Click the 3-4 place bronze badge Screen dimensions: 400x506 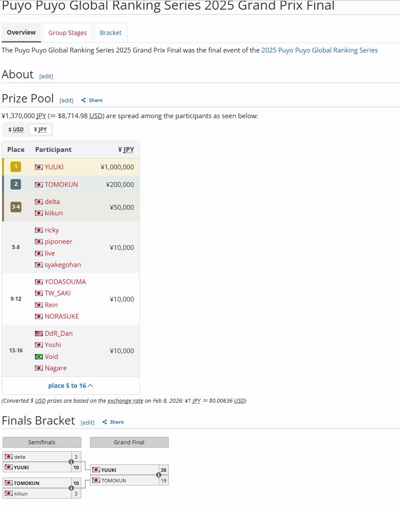click(16, 207)
